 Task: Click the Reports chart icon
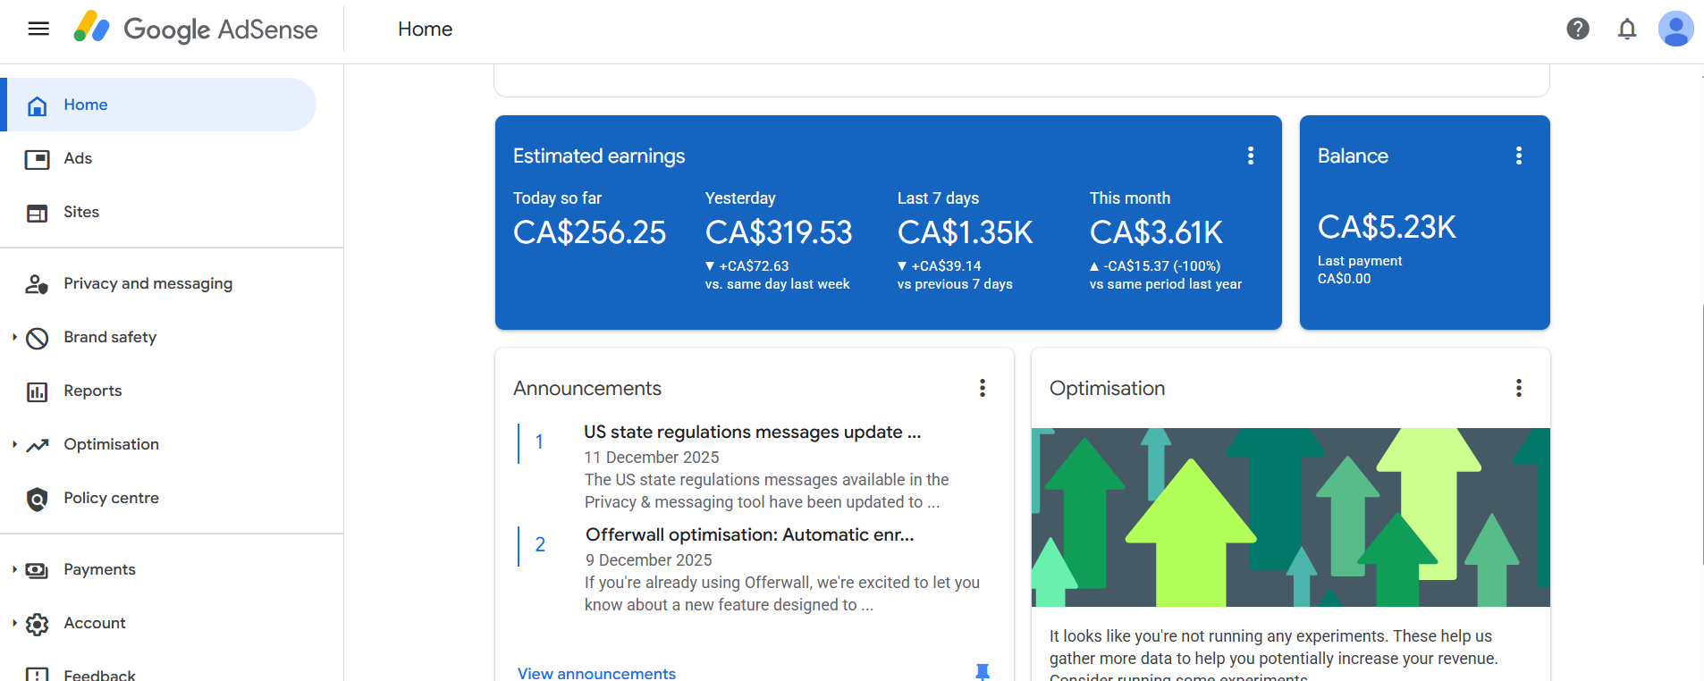(37, 391)
